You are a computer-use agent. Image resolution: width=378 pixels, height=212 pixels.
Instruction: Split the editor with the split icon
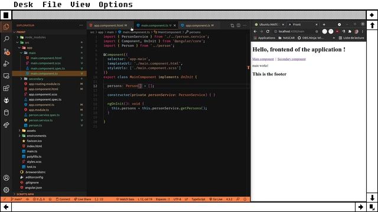[x=239, y=25]
